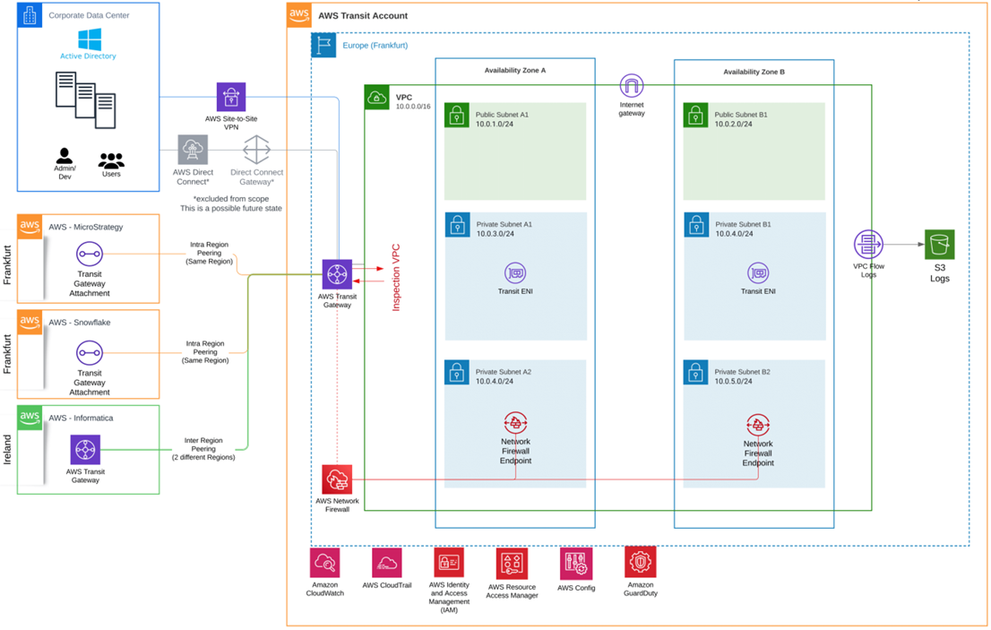991x630 pixels.
Task: Select the Availability Zone B heading
Action: (754, 72)
